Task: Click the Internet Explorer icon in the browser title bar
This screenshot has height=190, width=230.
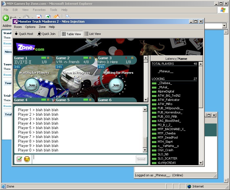Action: [4, 4]
